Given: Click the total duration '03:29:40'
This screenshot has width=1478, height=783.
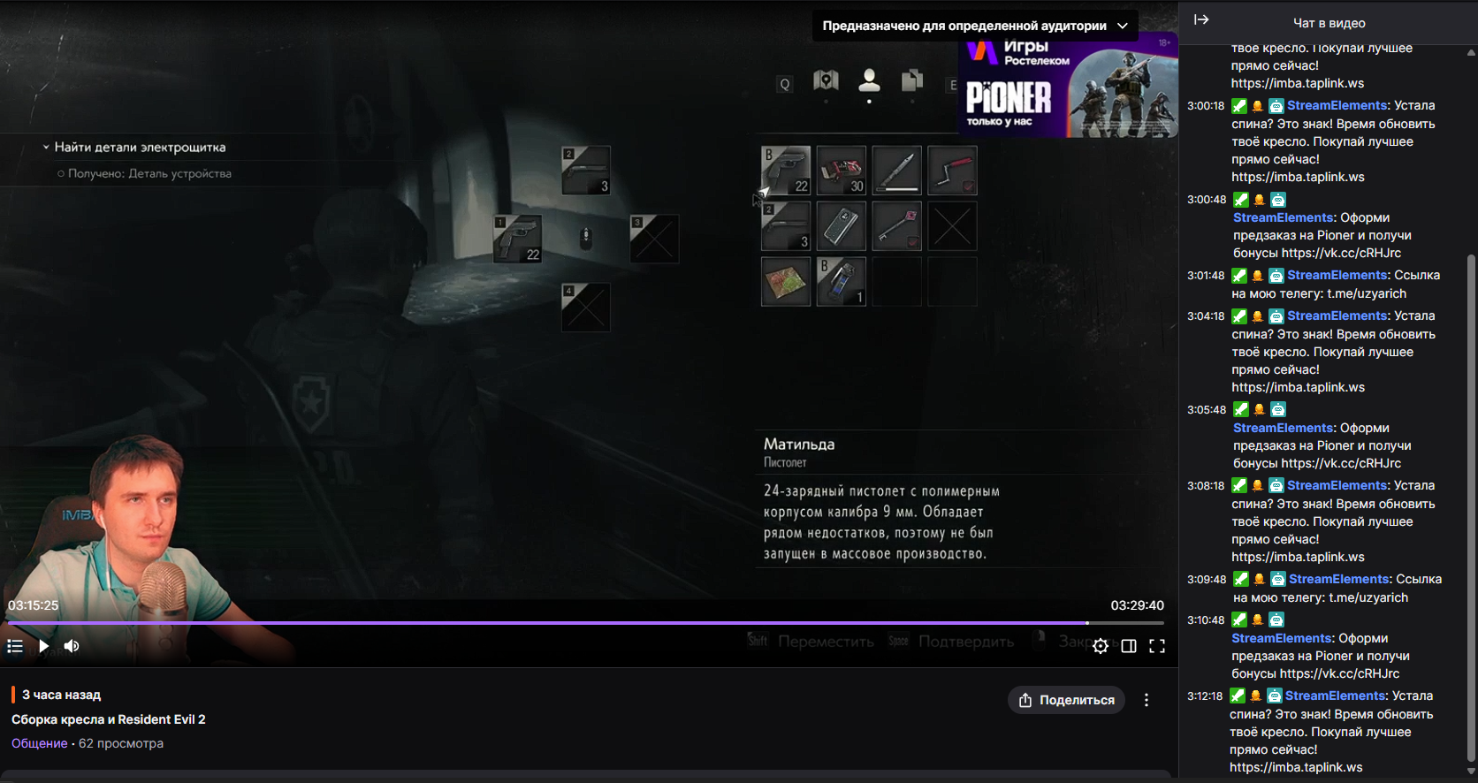Looking at the screenshot, I should [x=1138, y=605].
